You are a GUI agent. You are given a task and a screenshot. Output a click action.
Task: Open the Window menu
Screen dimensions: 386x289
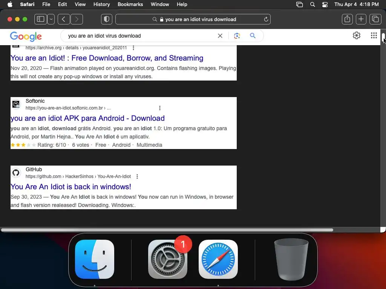(x=160, y=5)
